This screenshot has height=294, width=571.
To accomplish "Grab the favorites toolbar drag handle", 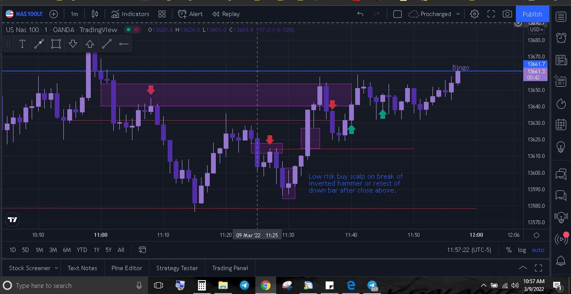I will click(8, 44).
